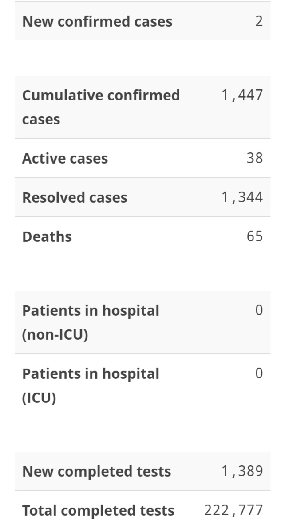Select the new tests value 1,389
289x525 pixels.
[x=242, y=471]
